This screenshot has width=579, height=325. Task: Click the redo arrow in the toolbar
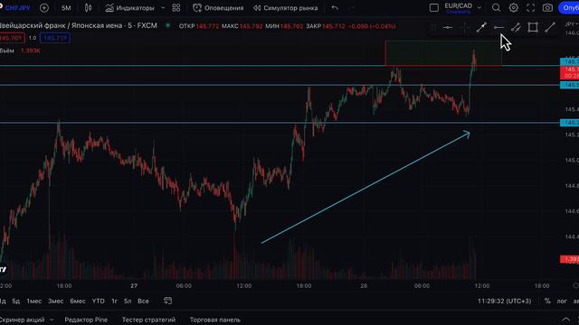tap(352, 8)
